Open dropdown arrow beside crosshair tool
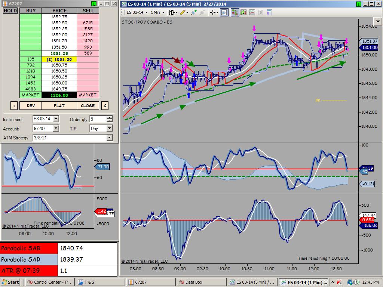Screen dimensions: 383x287 (x=217, y=13)
